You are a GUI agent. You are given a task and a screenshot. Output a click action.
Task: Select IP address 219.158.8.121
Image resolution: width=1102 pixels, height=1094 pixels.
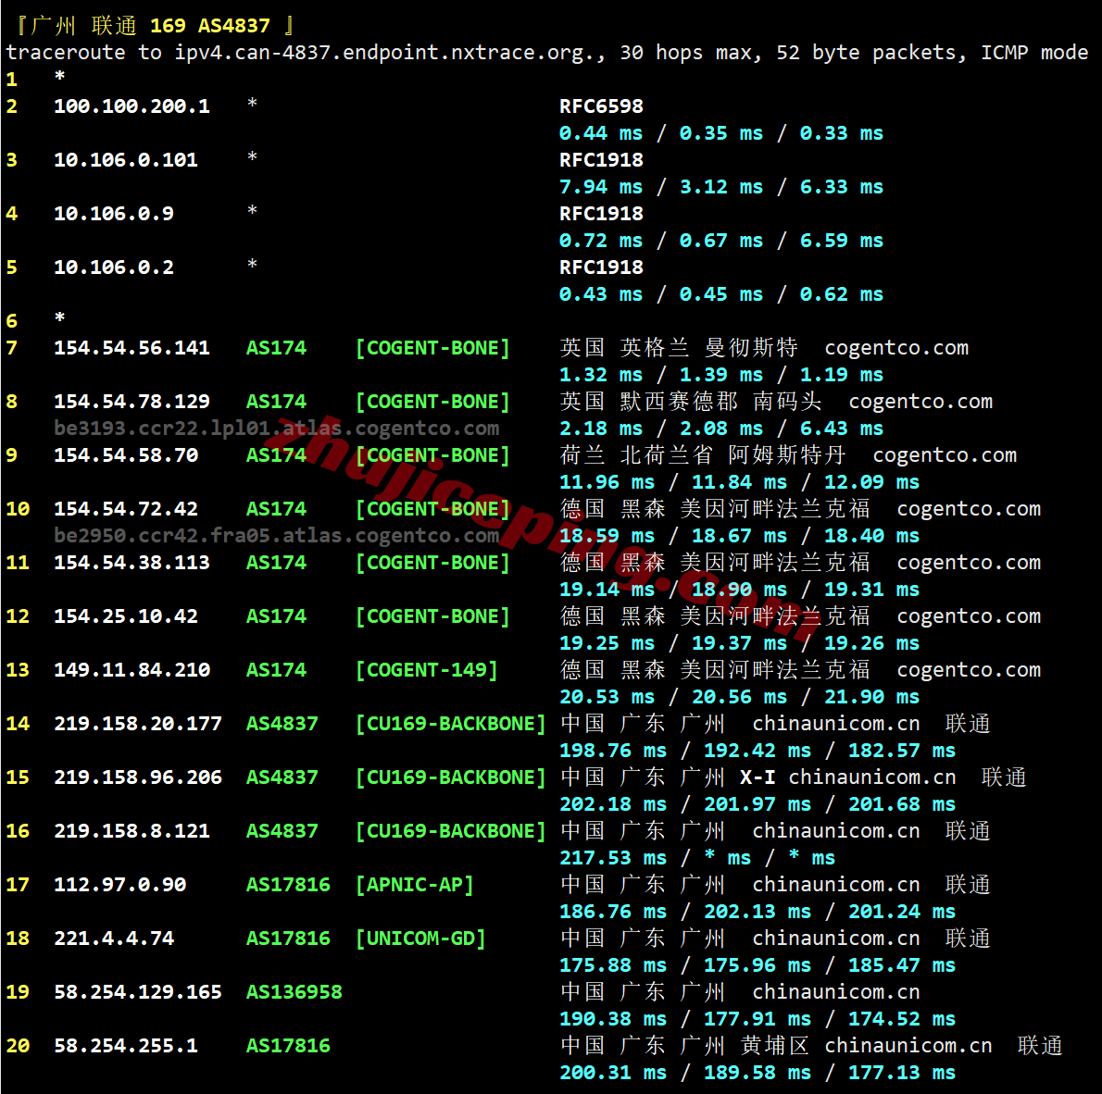click(131, 830)
